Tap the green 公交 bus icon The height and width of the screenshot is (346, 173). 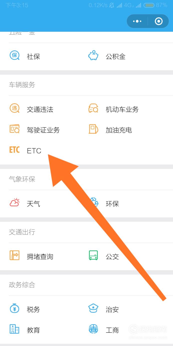pyautogui.click(x=93, y=255)
